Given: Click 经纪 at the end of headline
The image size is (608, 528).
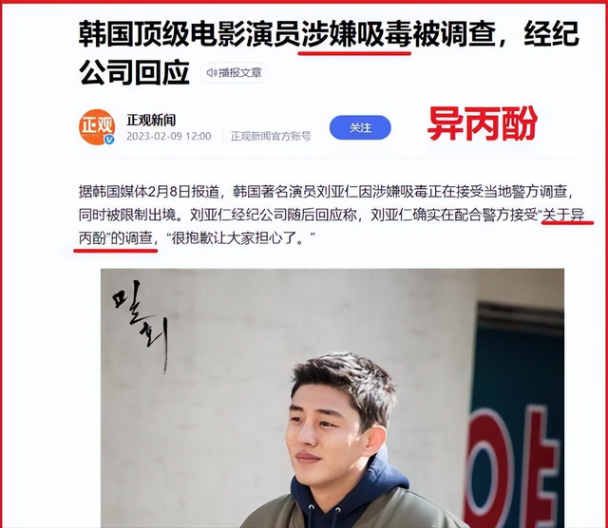Looking at the screenshot, I should tap(551, 34).
